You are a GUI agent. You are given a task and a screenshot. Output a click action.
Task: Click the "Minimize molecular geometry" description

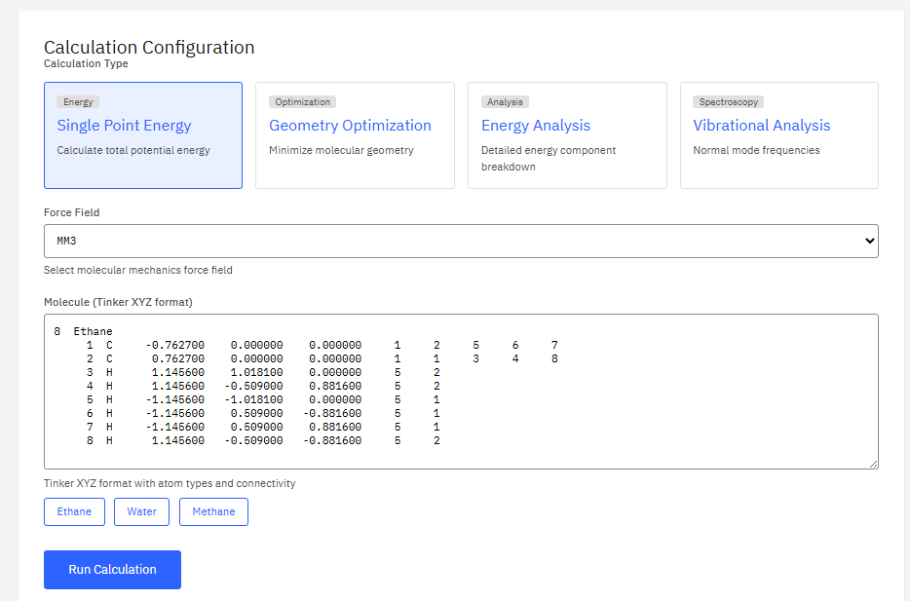[x=341, y=150]
